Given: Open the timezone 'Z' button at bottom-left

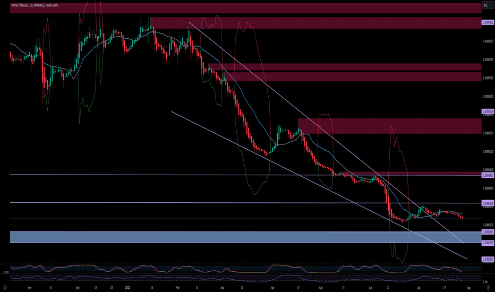Looking at the screenshot, I should point(5,288).
